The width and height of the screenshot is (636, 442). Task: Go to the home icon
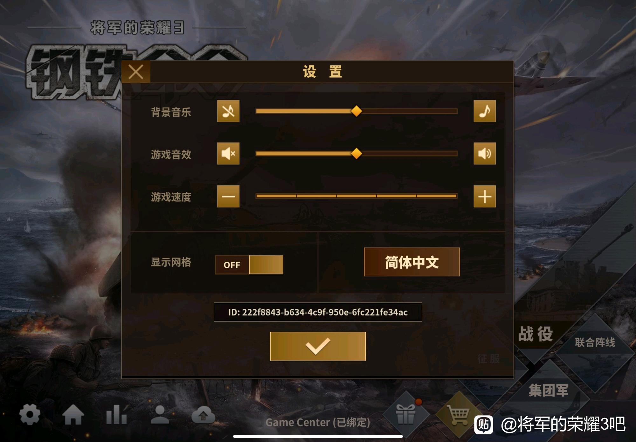(73, 415)
